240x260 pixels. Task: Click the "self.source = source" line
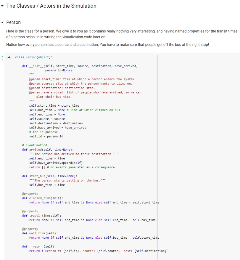point(47,119)
